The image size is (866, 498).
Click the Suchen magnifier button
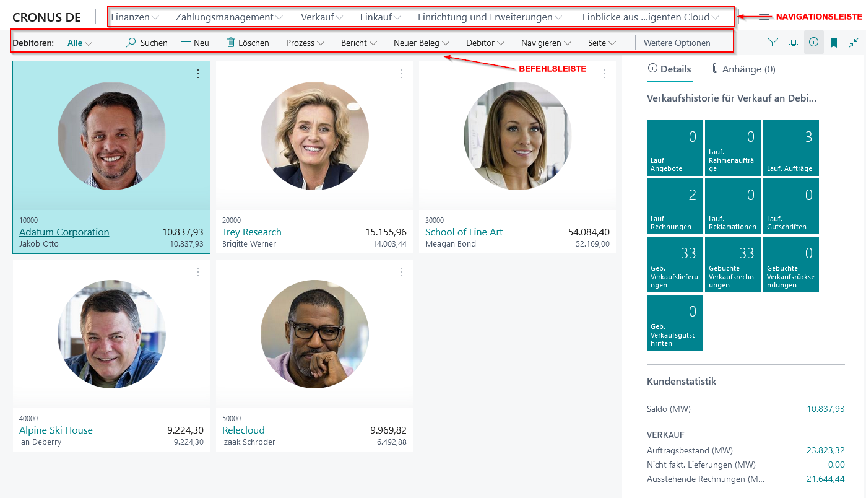[x=147, y=43]
